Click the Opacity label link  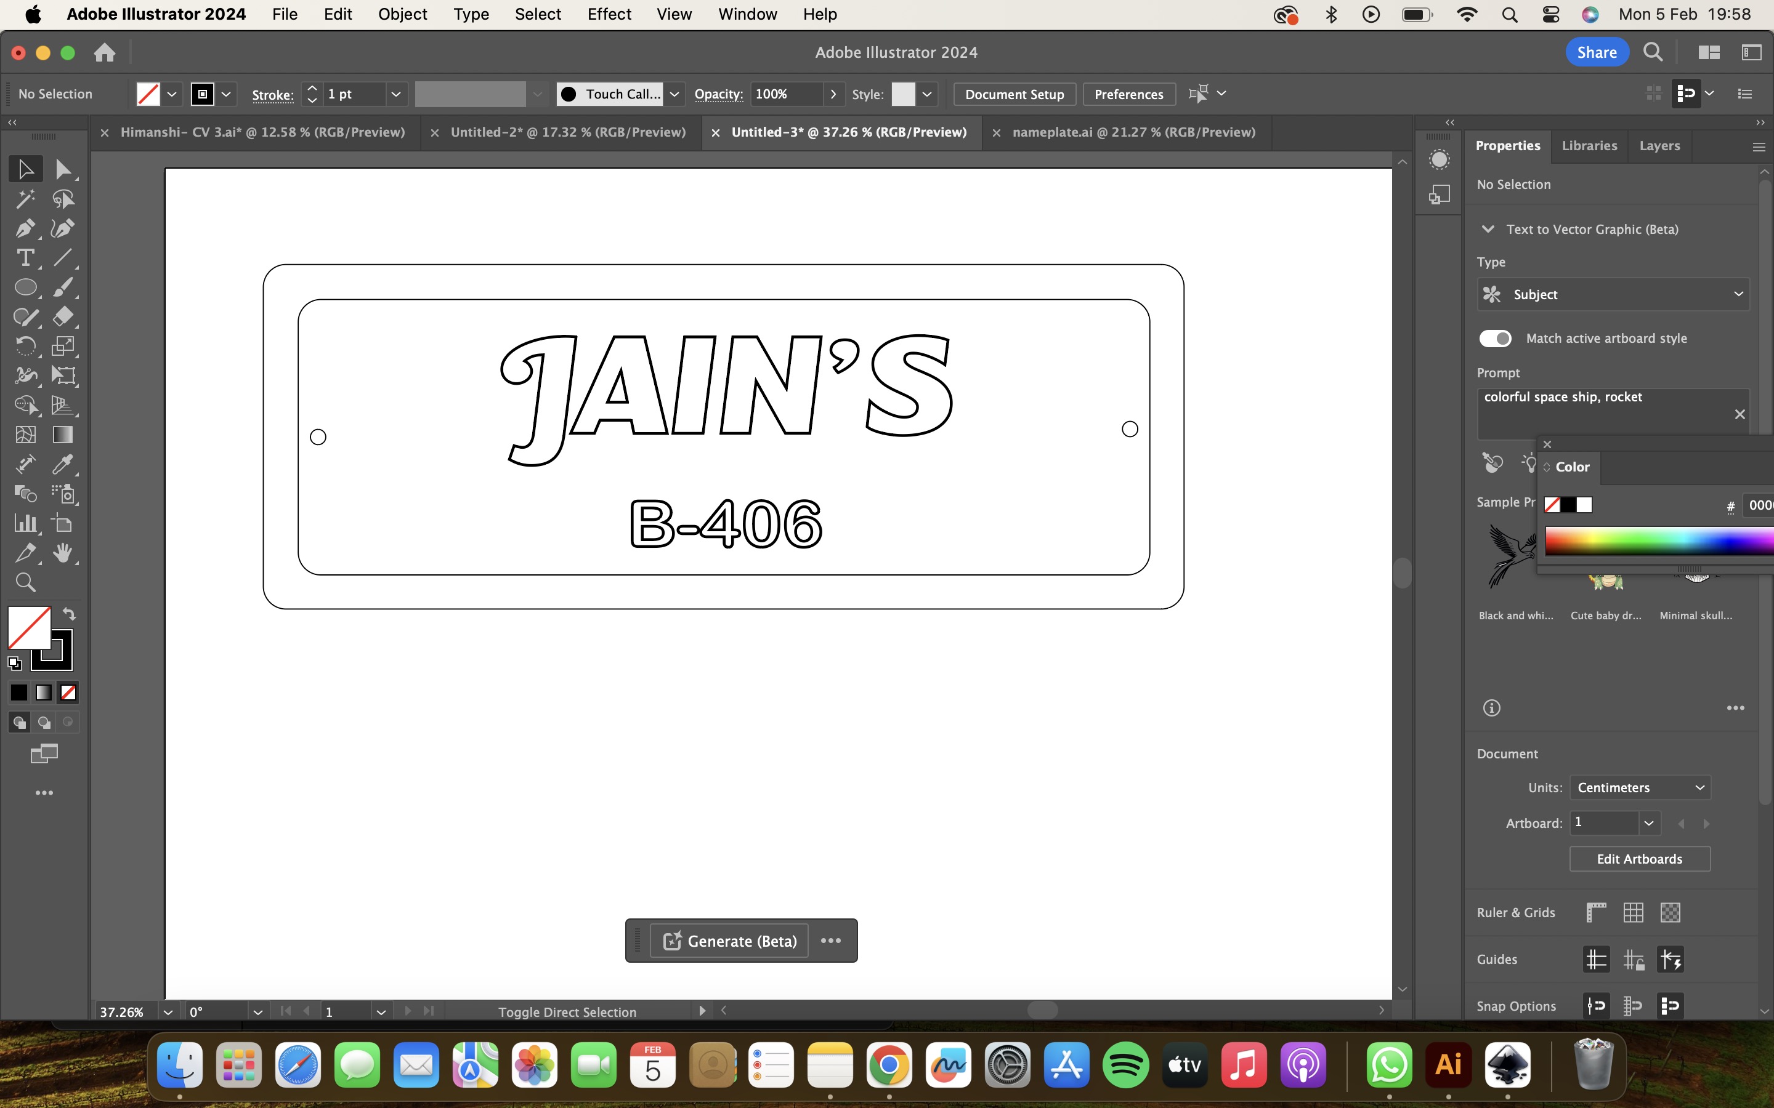[718, 95]
